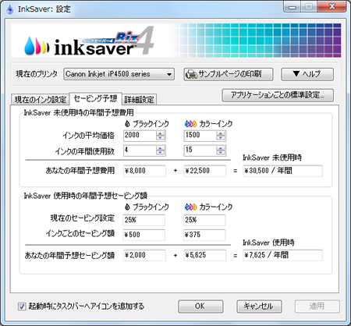Screen dimensions: 351x326
Task: Click the ¥500 per-ink saving field
Action: [x=144, y=235]
